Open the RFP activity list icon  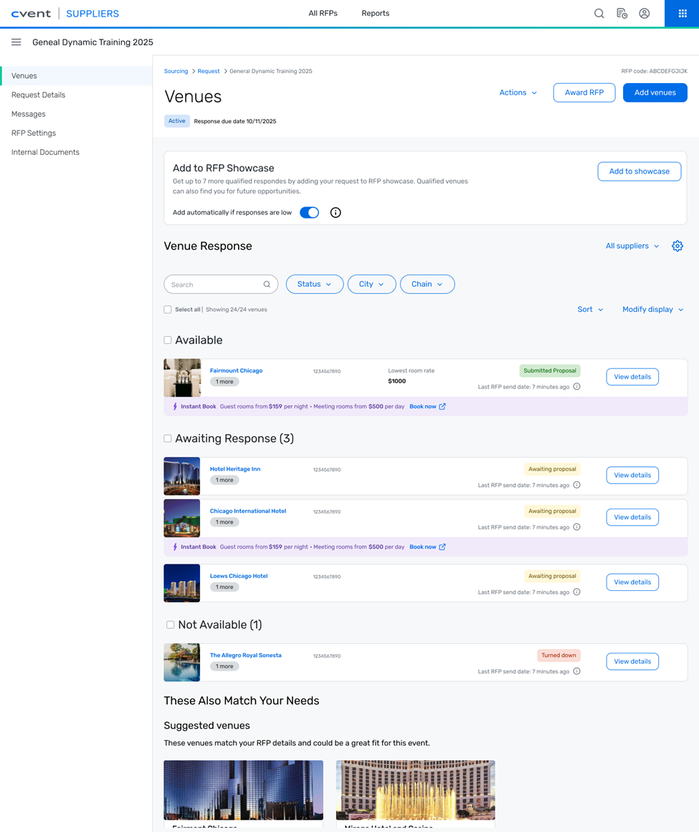click(x=622, y=13)
